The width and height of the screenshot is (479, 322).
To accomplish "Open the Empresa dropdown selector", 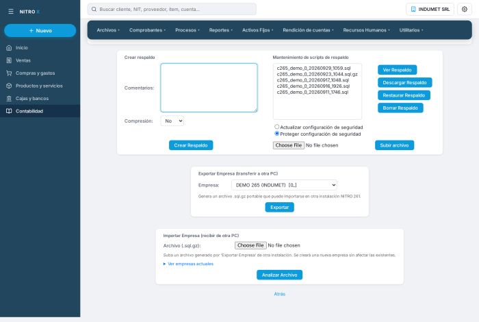I will point(284,185).
